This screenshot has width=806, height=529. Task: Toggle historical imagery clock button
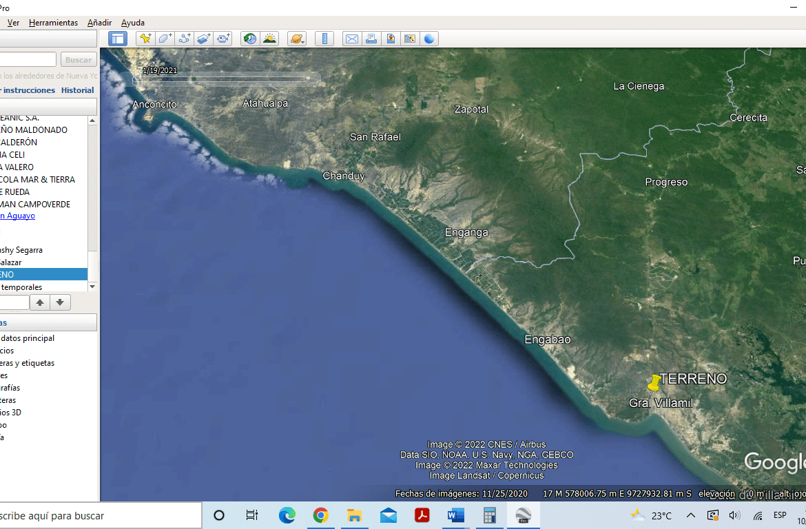click(x=250, y=39)
